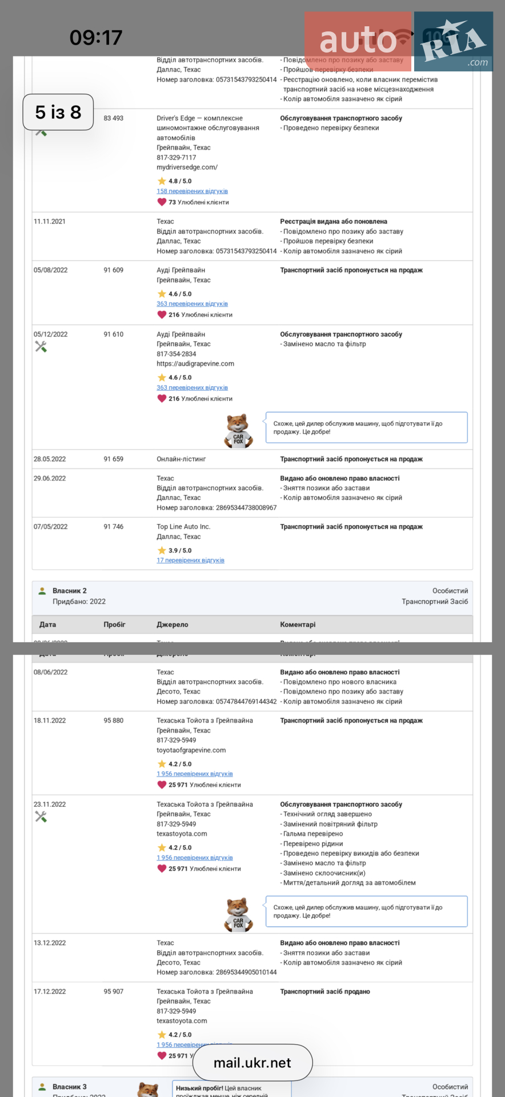Image resolution: width=505 pixels, height=1097 pixels.
Task: Select the Власник 2 section heading
Action: (70, 591)
